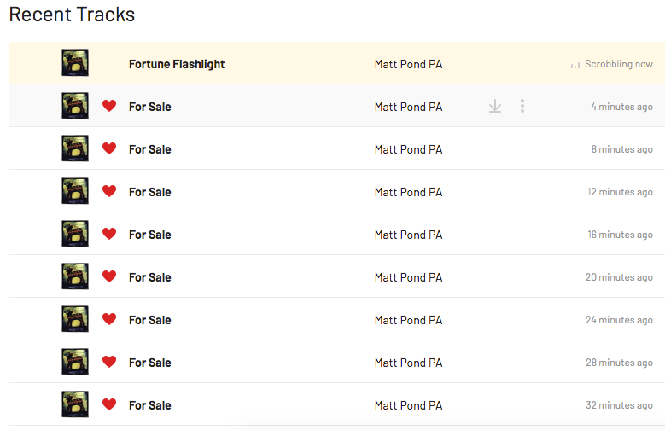Click album cover on 32 minutes ago row
Image resolution: width=665 pixels, height=430 pixels.
75,404
